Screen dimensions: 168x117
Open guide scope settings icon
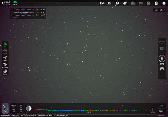tap(118, 3)
